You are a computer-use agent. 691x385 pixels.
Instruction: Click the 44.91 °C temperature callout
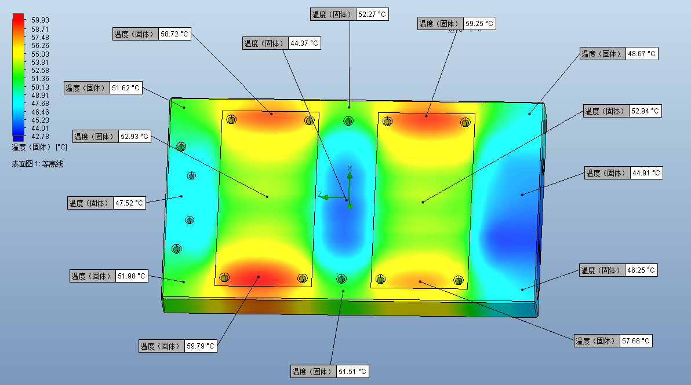point(623,173)
